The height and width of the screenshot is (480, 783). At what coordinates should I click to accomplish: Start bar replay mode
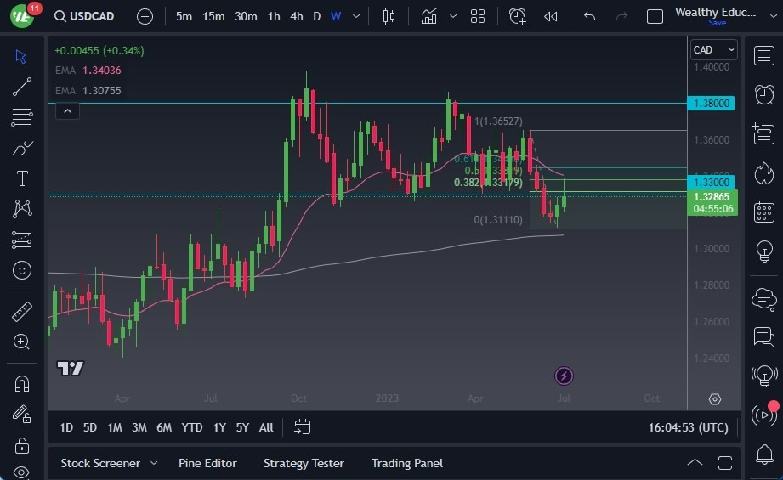pos(551,16)
